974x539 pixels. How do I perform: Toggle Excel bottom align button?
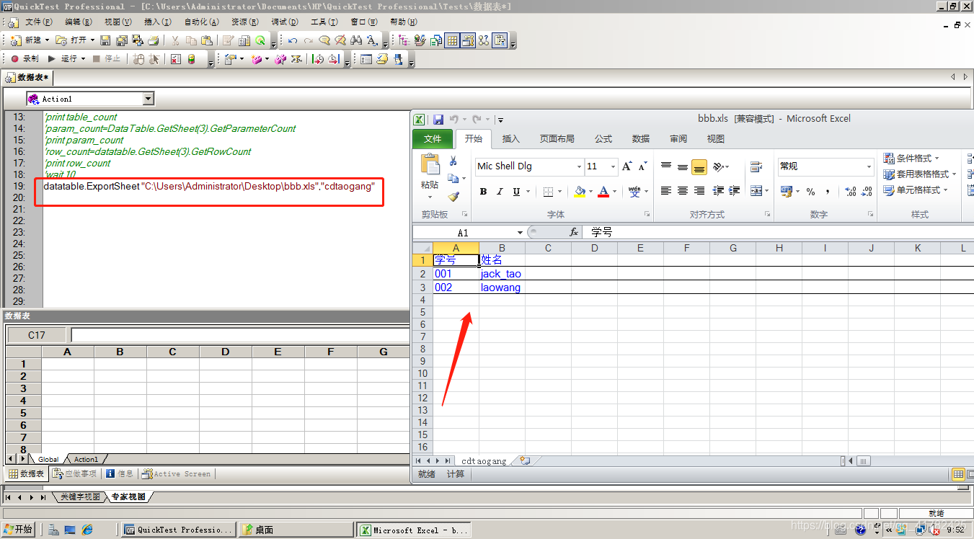699,167
